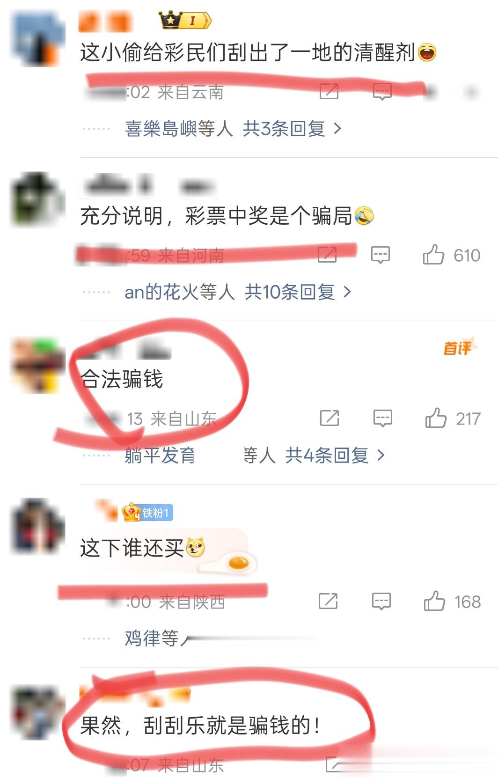Tap the crown level badge
This screenshot has width=498, height=778.
point(185,20)
